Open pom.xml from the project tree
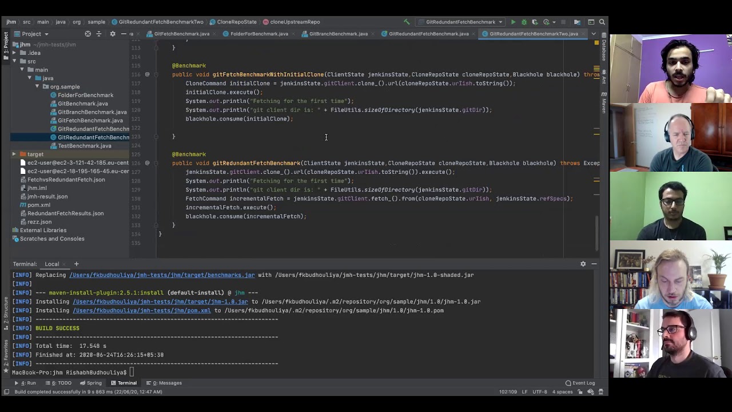The width and height of the screenshot is (732, 412). pyautogui.click(x=39, y=205)
